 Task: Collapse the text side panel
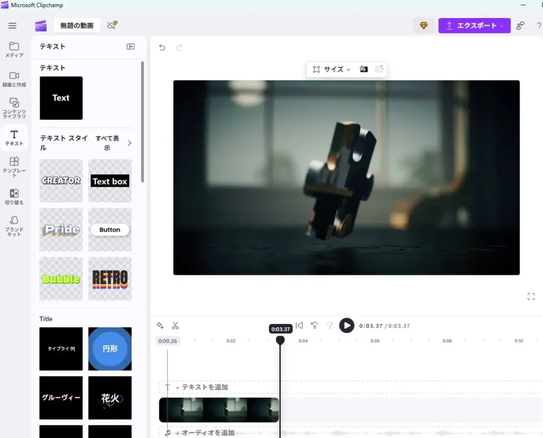point(130,46)
